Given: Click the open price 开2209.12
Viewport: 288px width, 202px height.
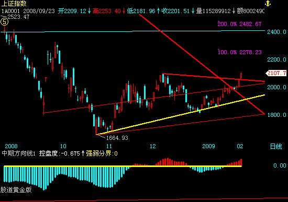Looking at the screenshot, I should [72, 11].
